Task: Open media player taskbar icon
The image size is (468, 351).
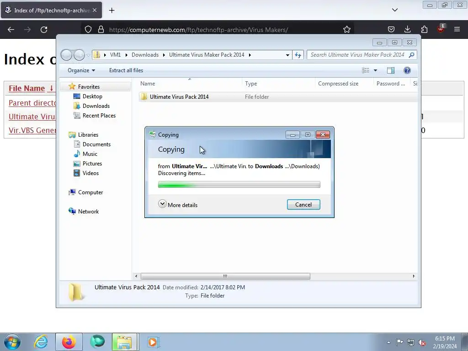Action: pos(153,342)
